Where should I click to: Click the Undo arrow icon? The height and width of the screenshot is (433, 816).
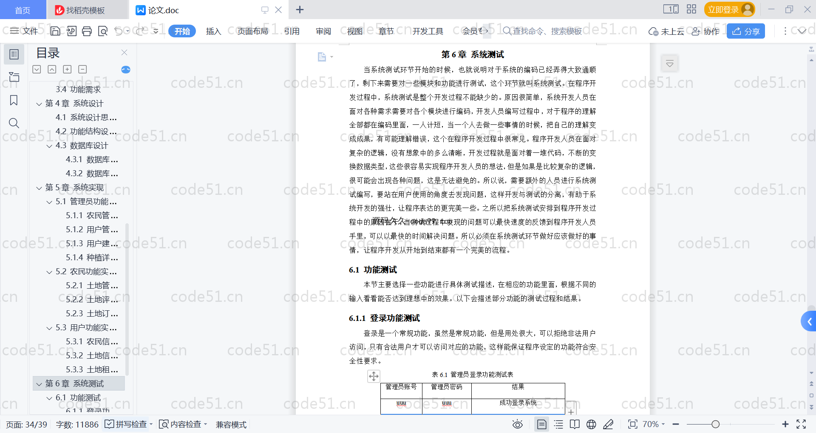click(x=119, y=31)
